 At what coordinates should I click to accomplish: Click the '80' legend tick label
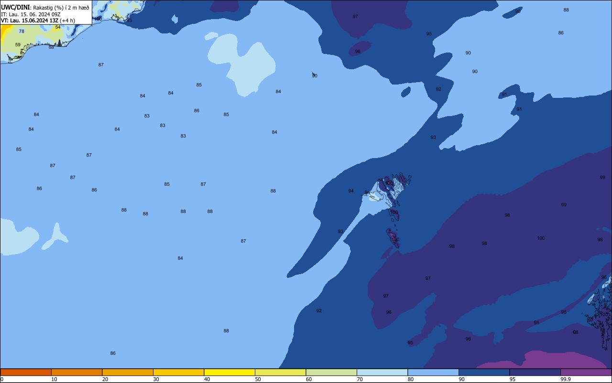(411, 379)
